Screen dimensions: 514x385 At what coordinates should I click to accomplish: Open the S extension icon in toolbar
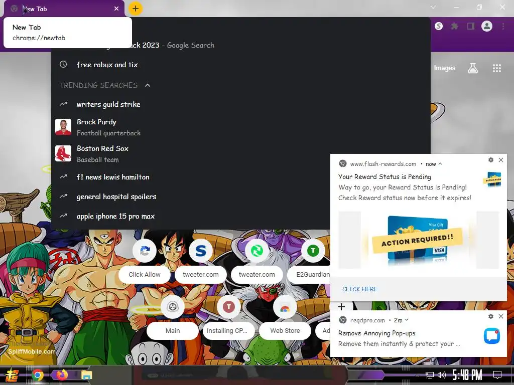439,26
